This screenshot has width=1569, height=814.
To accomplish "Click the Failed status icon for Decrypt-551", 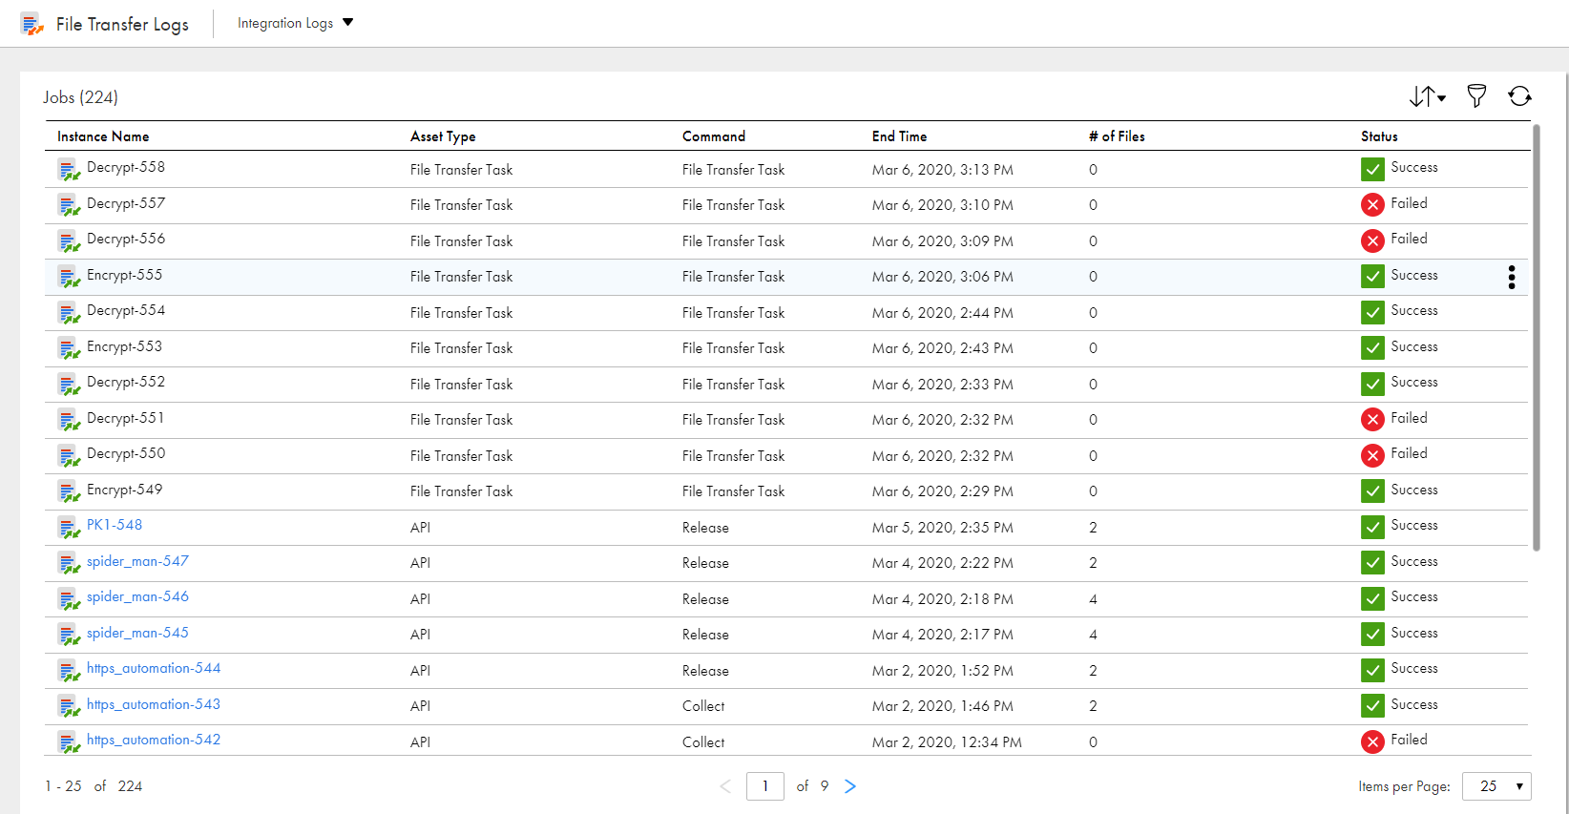I will (1372, 419).
